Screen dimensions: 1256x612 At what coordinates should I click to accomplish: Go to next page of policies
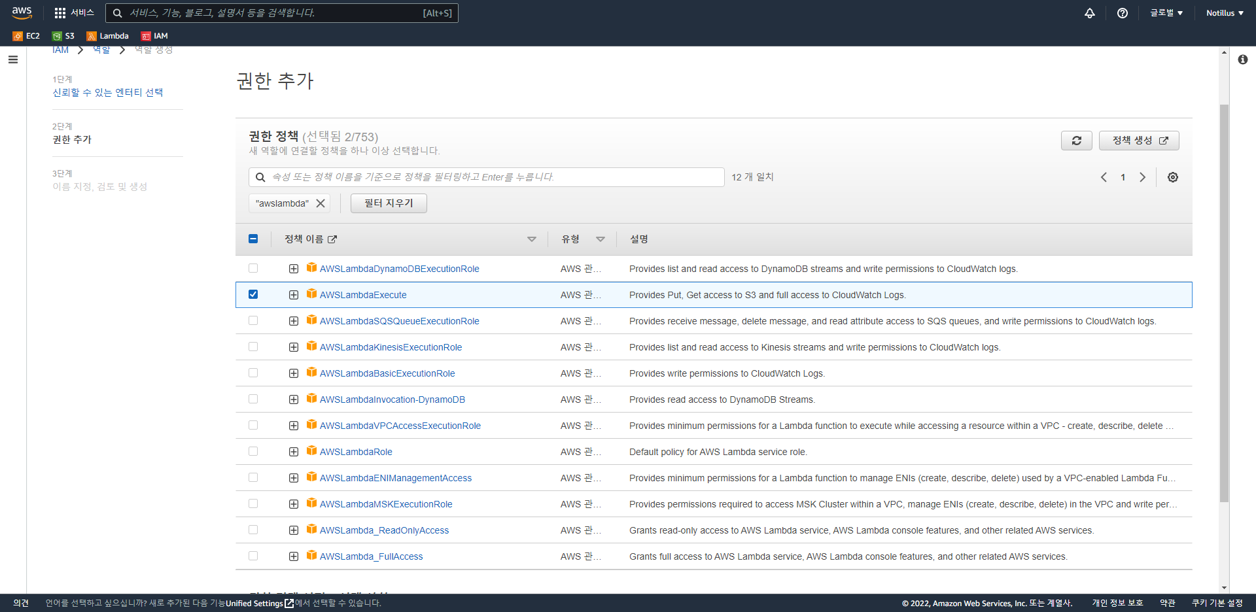1142,177
